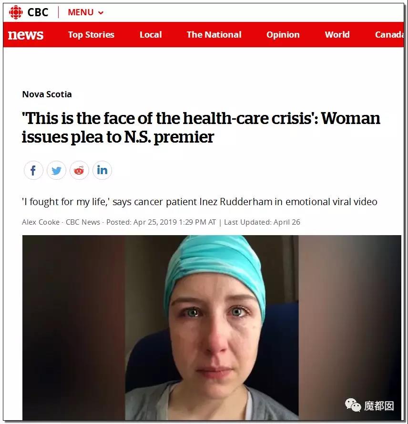This screenshot has width=408, height=424.
Task: Click the CBC gem logo icon
Action: click(x=16, y=12)
